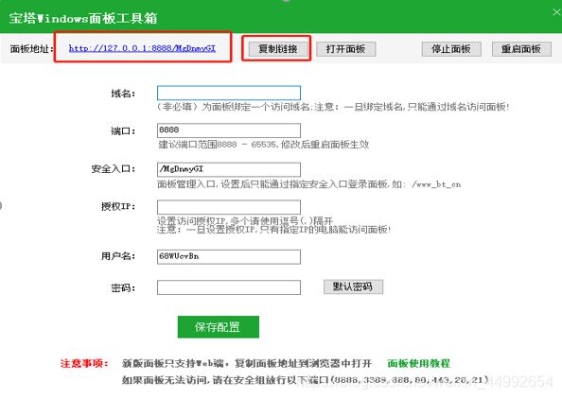This screenshot has height=399, width=562.
Task: Click the 安全入口 label
Action: pos(114,168)
